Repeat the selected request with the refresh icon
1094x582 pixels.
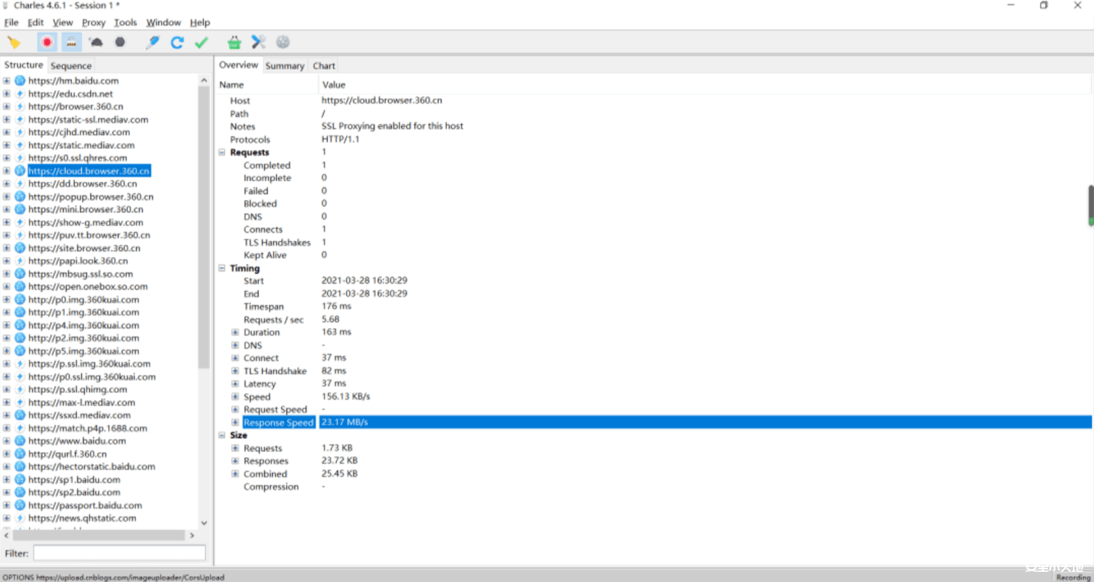coord(177,43)
